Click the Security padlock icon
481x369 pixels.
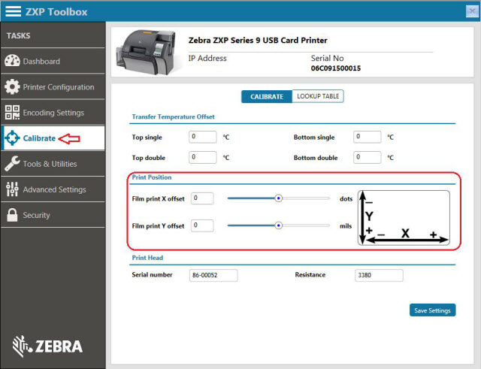12,215
